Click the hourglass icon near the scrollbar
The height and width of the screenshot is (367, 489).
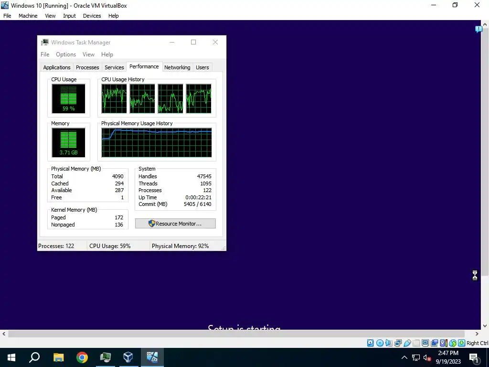[475, 275]
